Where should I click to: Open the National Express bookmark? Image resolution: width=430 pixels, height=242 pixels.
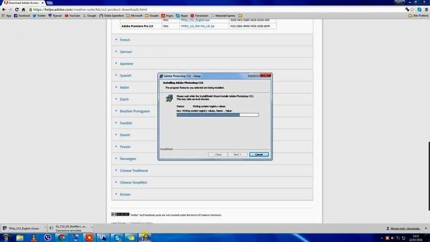(x=223, y=15)
